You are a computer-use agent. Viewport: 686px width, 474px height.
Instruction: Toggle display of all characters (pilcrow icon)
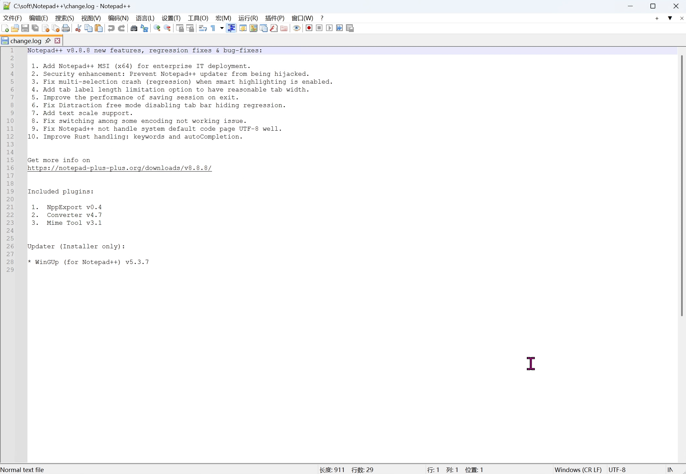pos(213,28)
